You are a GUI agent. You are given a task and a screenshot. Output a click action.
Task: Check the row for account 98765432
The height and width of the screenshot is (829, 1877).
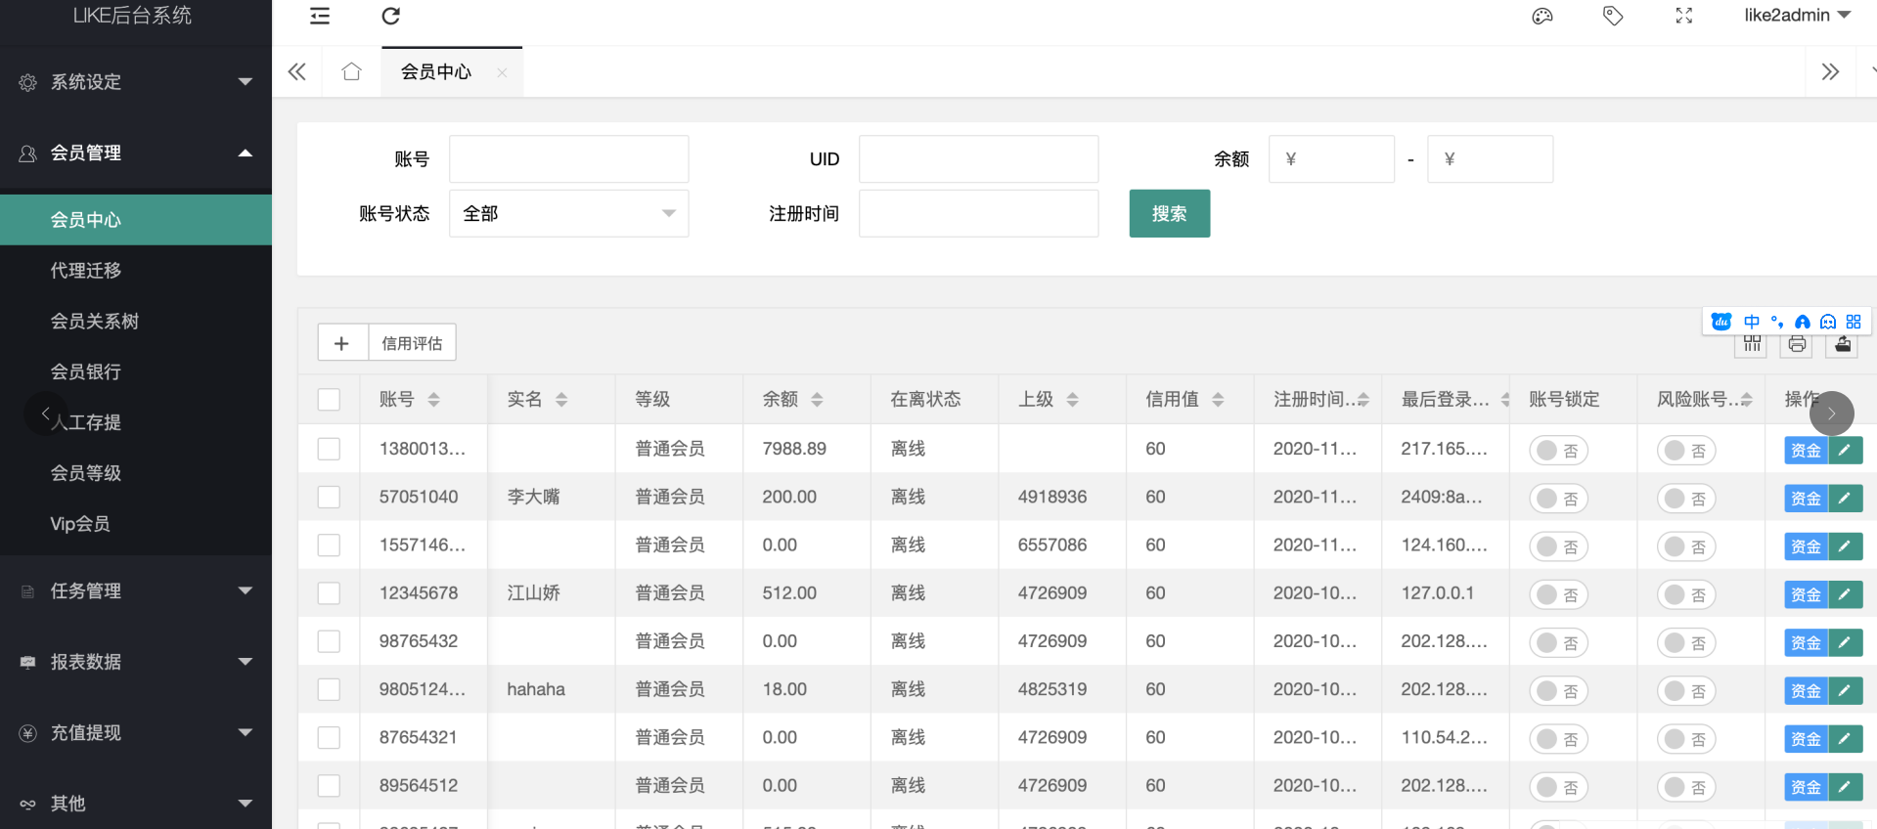click(x=329, y=641)
